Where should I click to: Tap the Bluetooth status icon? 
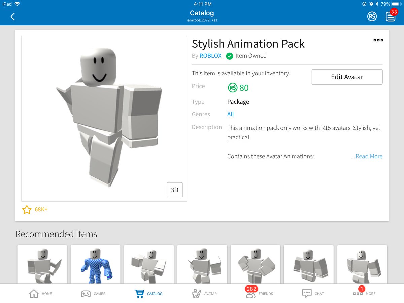pyautogui.click(x=377, y=4)
